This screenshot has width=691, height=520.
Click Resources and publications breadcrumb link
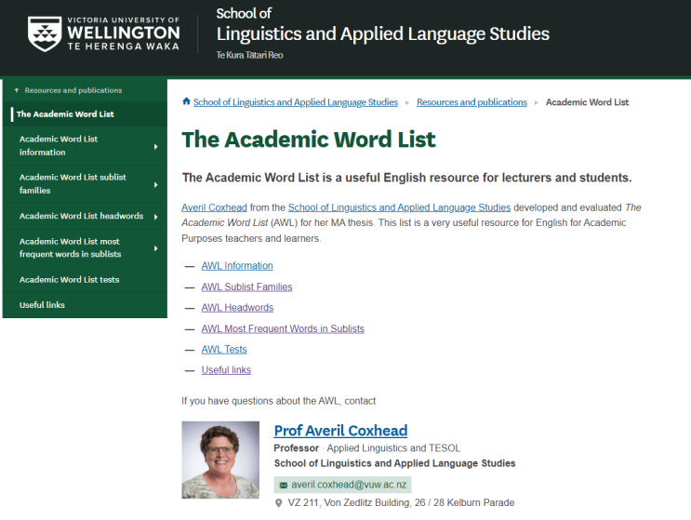click(x=472, y=102)
